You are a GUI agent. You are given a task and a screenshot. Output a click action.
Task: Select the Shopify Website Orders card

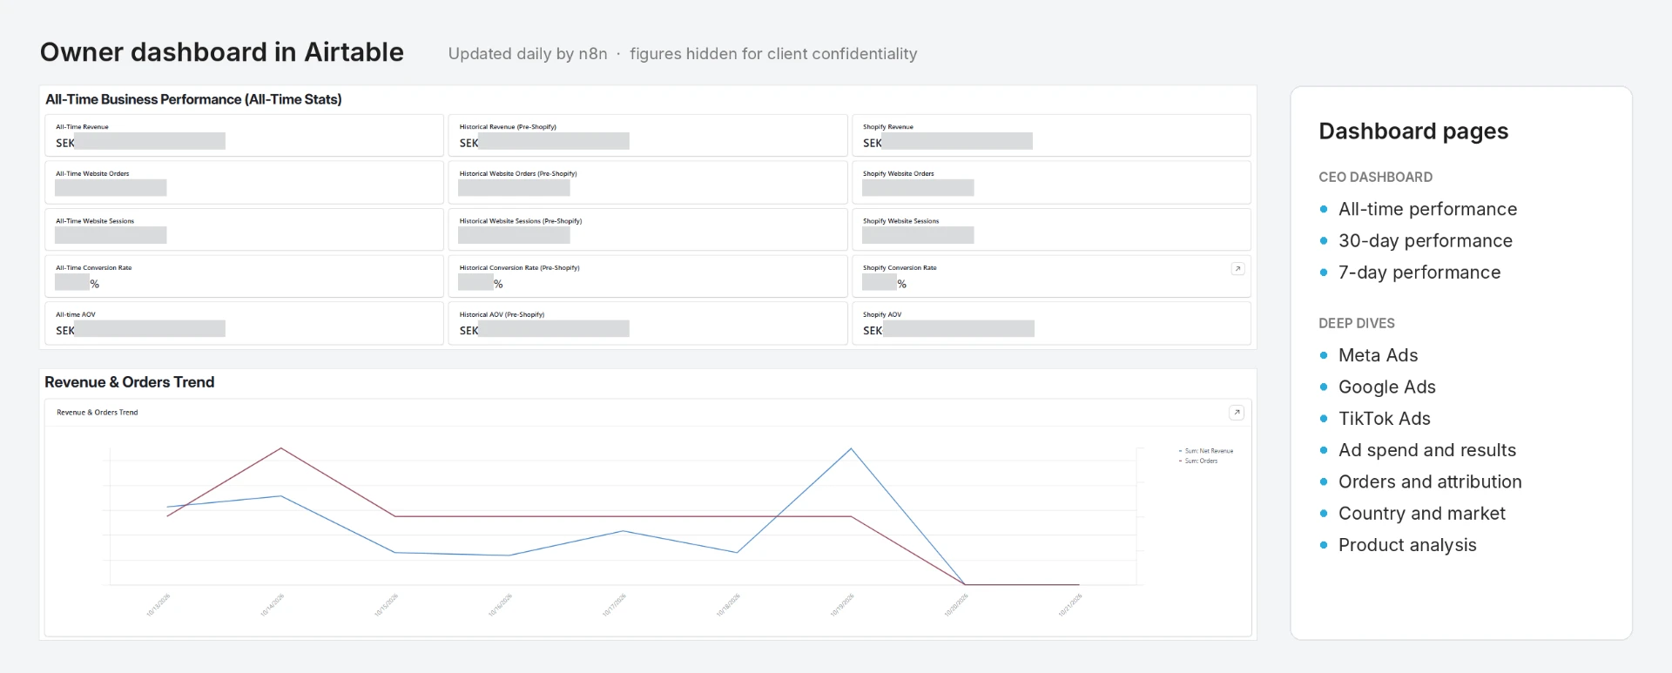pyautogui.click(x=1051, y=183)
